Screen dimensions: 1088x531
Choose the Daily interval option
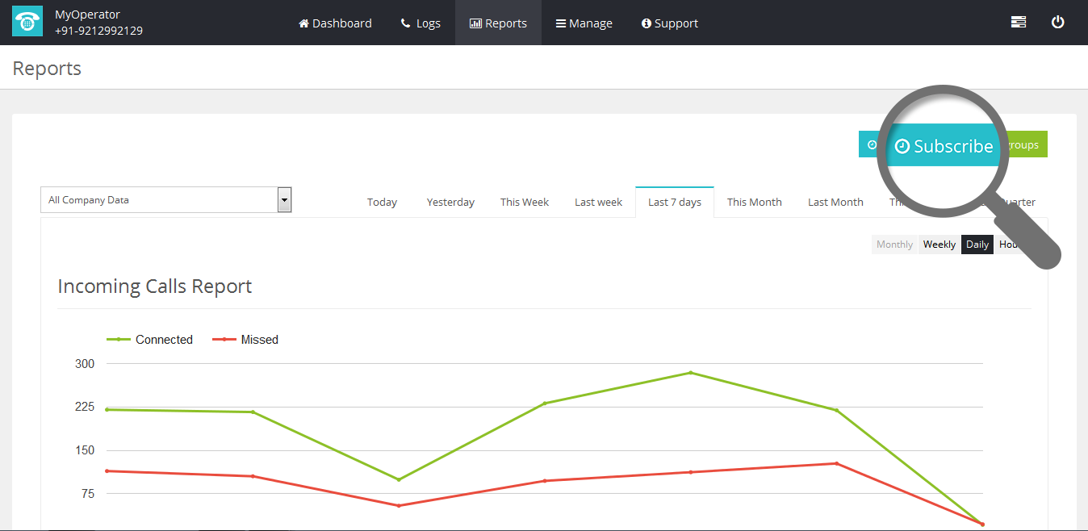click(x=977, y=245)
